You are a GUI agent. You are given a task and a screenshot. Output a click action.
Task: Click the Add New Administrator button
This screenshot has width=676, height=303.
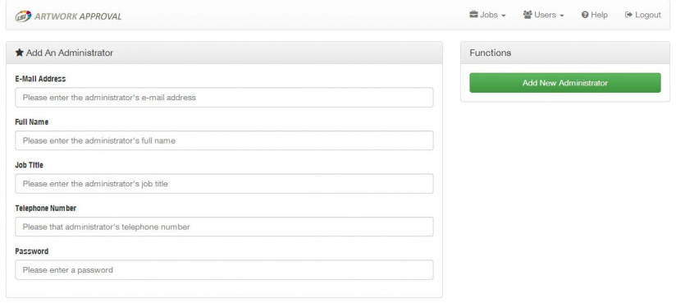(x=564, y=82)
